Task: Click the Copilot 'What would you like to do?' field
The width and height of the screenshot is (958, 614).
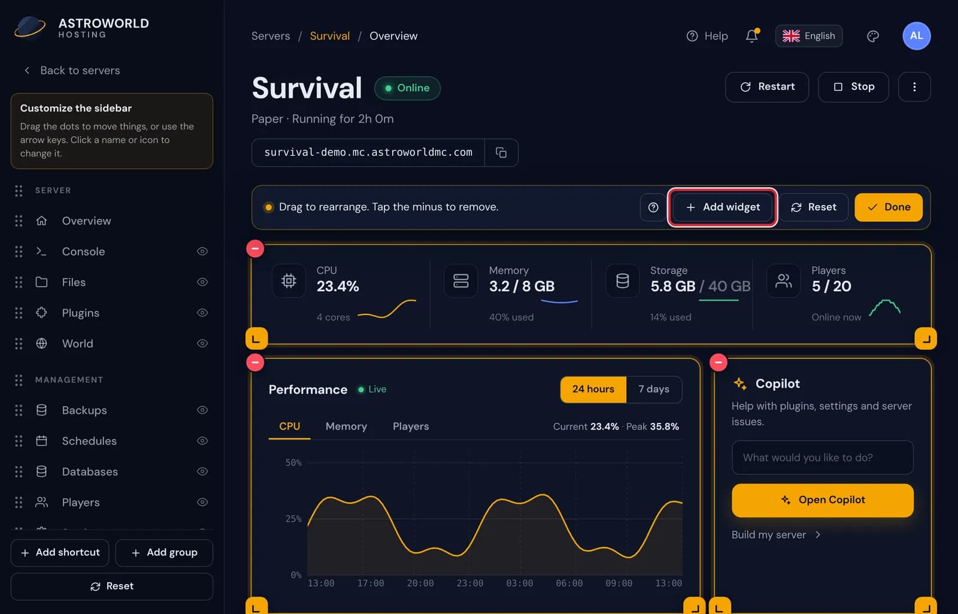Action: tap(823, 458)
